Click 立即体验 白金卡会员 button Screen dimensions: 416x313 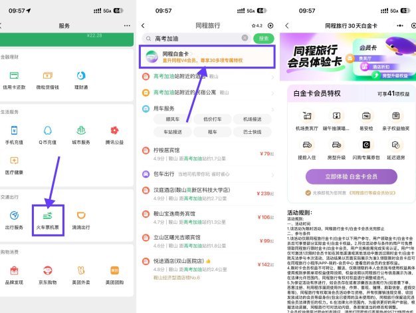352,176
